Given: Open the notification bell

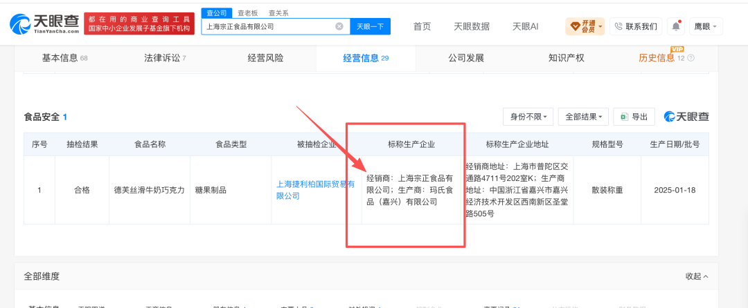Looking at the screenshot, I should 676,26.
